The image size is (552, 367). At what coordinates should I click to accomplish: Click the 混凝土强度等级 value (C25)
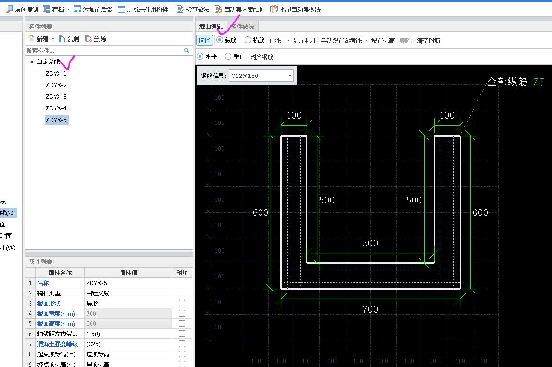128,344
